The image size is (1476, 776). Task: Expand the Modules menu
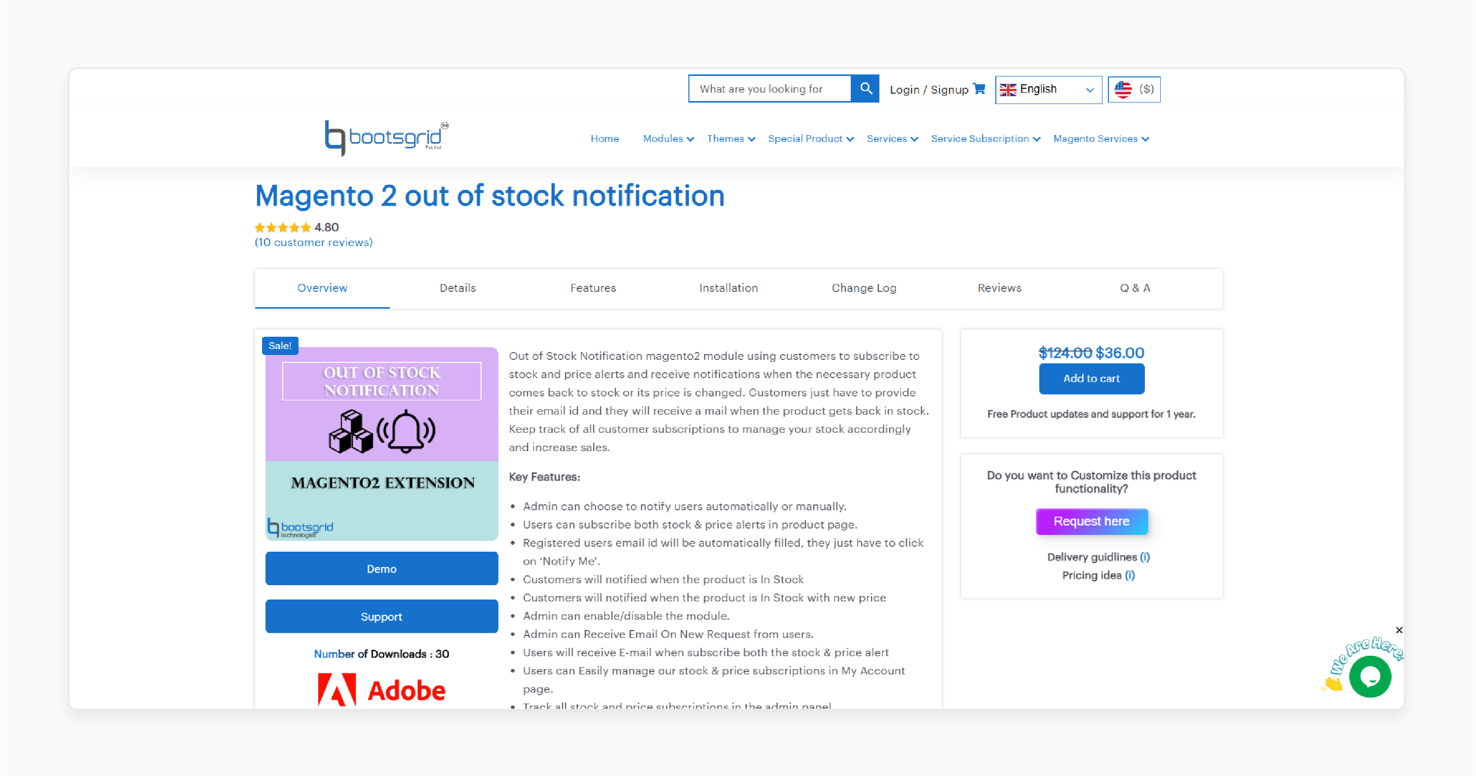[x=668, y=139]
